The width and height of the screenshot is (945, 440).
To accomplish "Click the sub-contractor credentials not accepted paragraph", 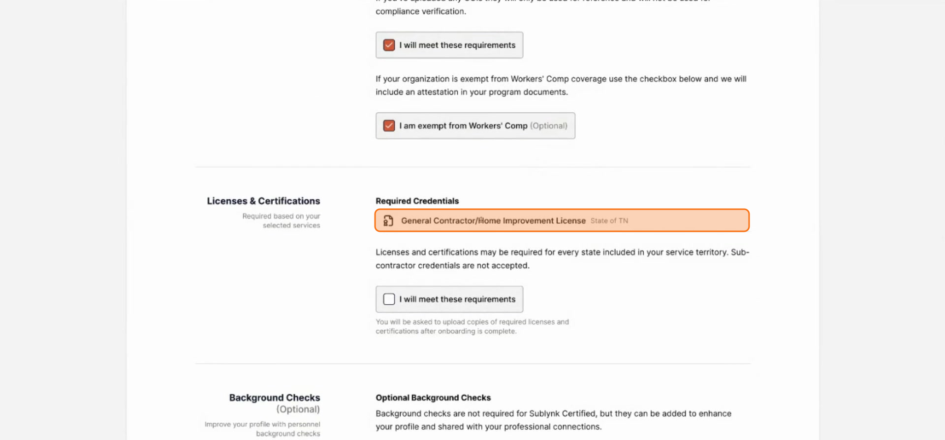I will click(562, 259).
